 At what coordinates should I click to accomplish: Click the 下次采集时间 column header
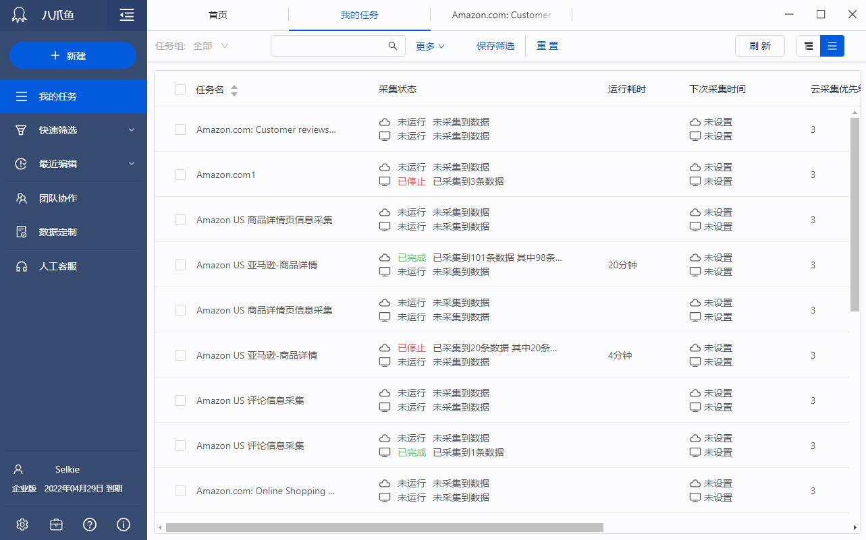tap(718, 89)
